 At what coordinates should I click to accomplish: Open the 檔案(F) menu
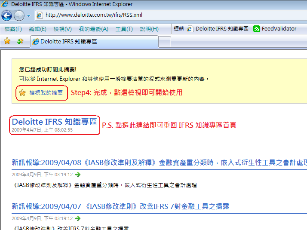point(13,29)
